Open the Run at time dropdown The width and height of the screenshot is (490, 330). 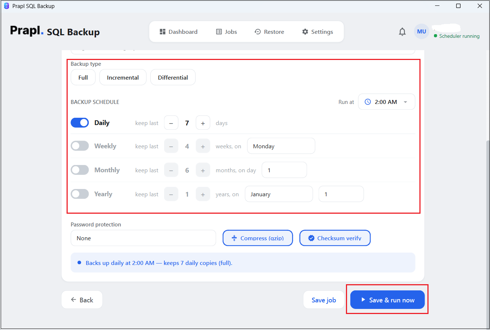pos(387,102)
